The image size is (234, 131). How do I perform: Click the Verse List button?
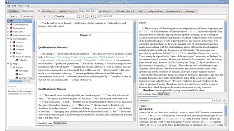pyautogui.click(x=27, y=16)
